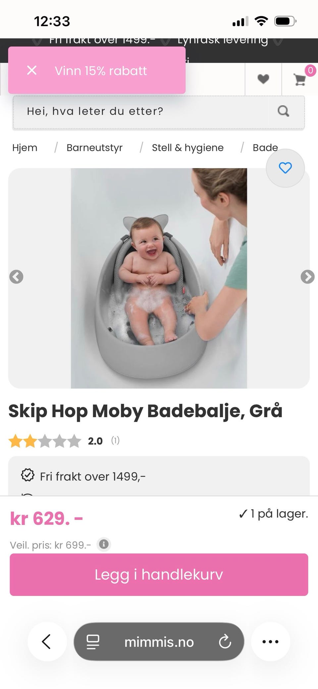Show next product image arrow
The height and width of the screenshot is (689, 318).
(x=307, y=277)
